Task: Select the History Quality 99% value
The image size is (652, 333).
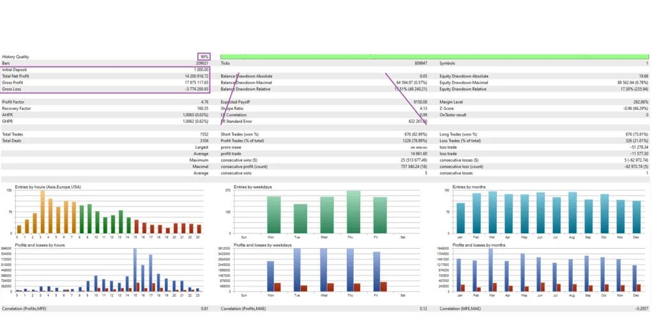Action: (204, 57)
